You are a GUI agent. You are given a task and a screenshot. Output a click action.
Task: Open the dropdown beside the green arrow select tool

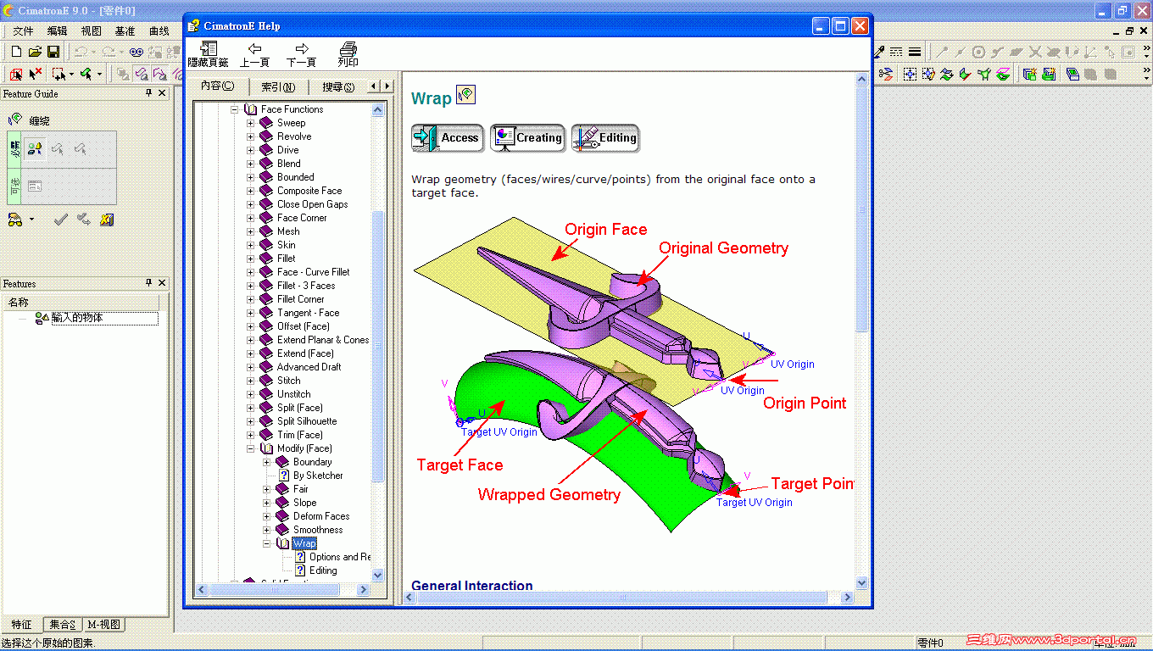coord(99,75)
